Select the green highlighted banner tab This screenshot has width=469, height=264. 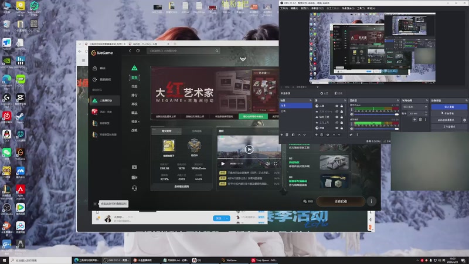[x=253, y=116]
